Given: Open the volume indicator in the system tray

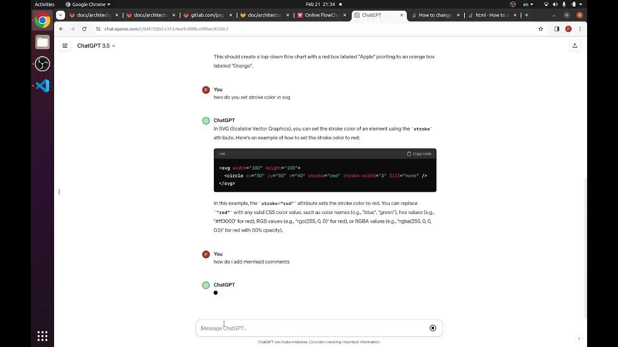Looking at the screenshot, I should pyautogui.click(x=555, y=4).
